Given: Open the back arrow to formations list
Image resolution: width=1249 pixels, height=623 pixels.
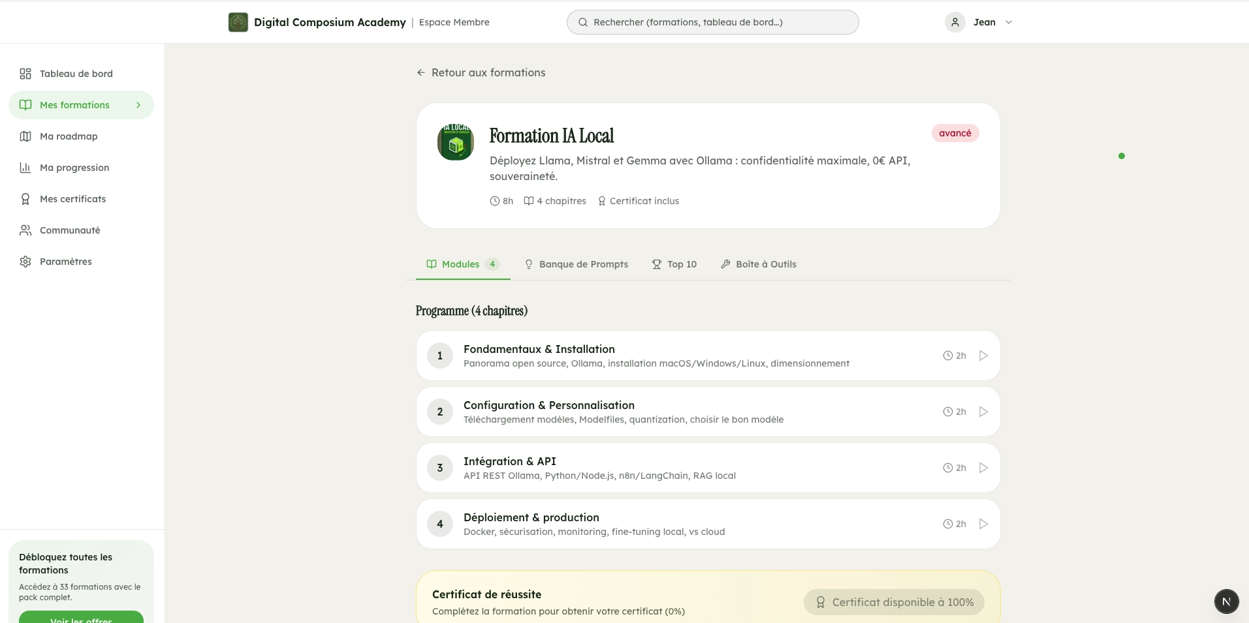Looking at the screenshot, I should [420, 72].
